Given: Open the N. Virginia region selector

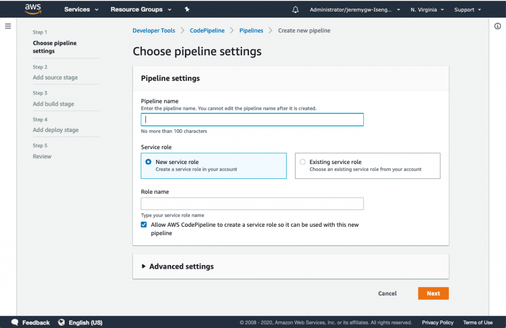Looking at the screenshot, I should 427,9.
